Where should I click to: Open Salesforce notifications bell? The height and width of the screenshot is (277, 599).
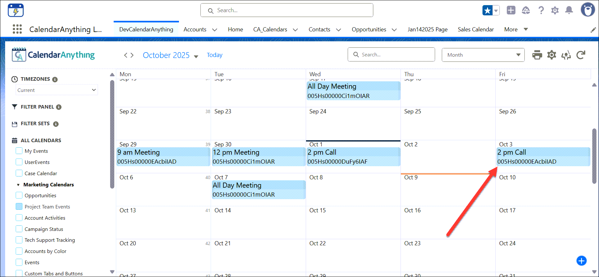point(569,11)
